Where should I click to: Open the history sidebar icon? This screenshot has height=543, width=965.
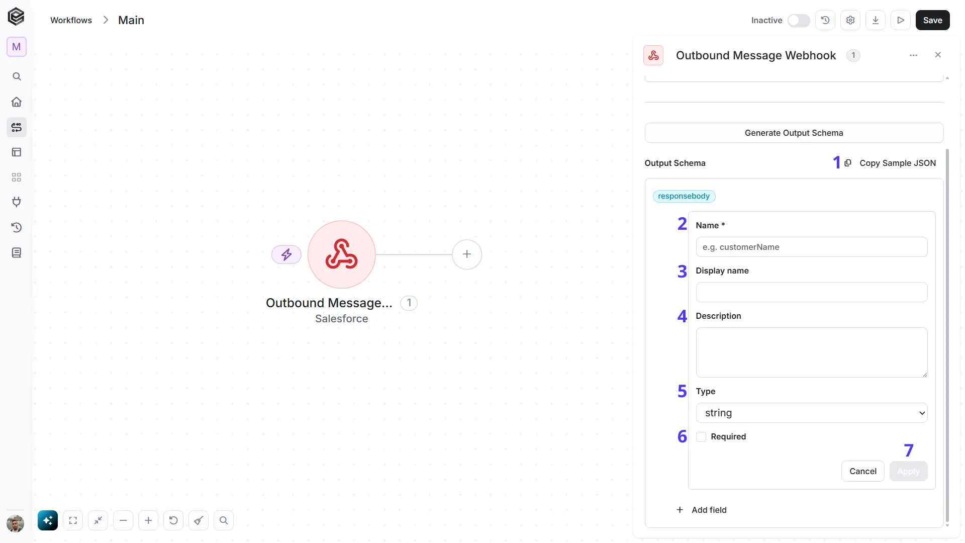(x=17, y=227)
